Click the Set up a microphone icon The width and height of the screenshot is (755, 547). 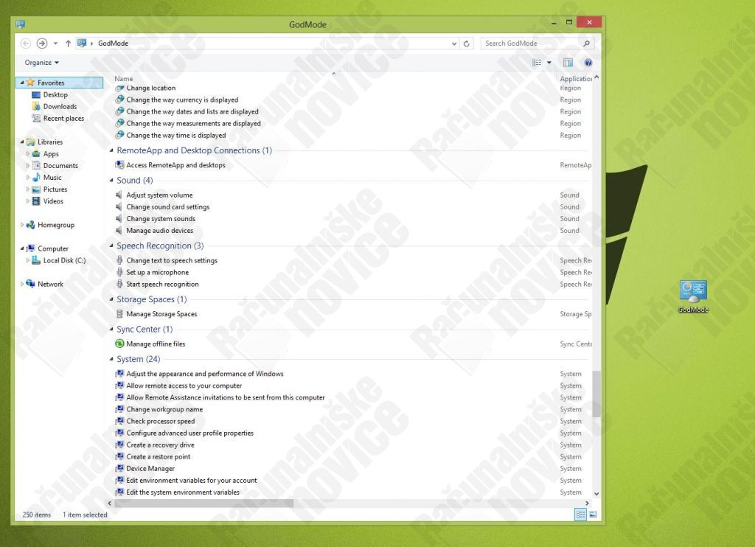coord(119,273)
